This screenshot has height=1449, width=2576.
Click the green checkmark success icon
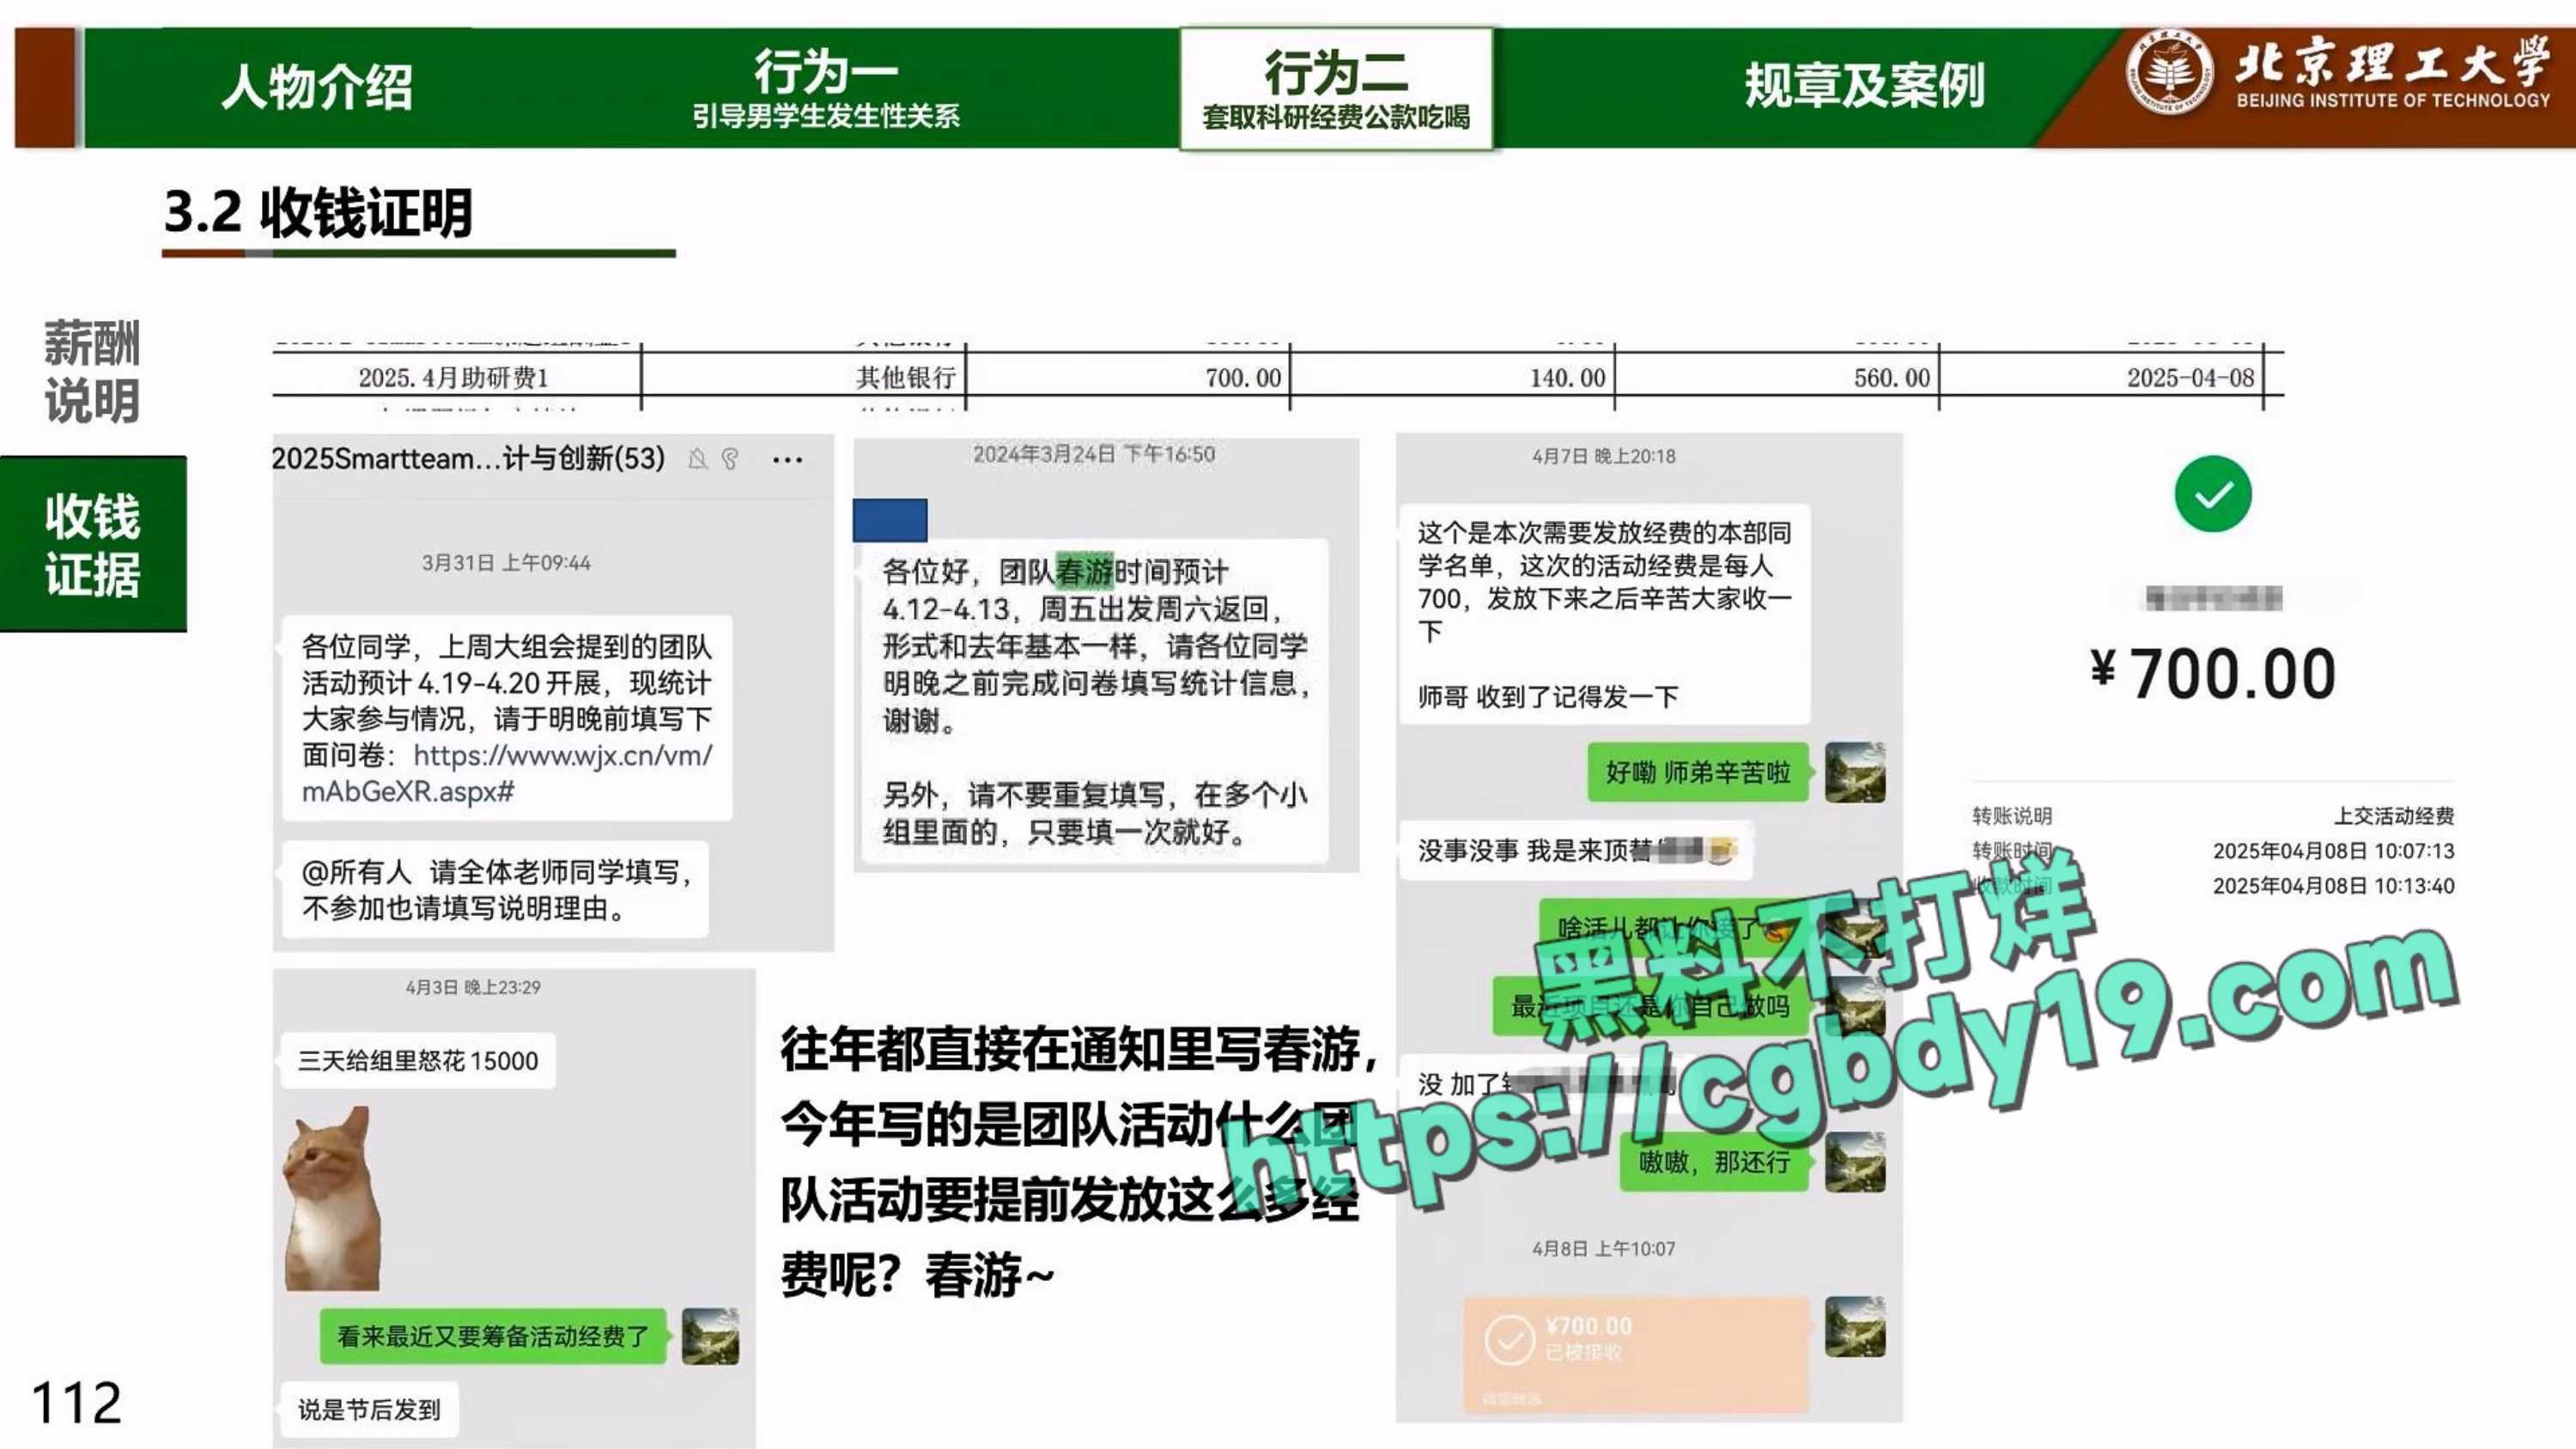2213,494
